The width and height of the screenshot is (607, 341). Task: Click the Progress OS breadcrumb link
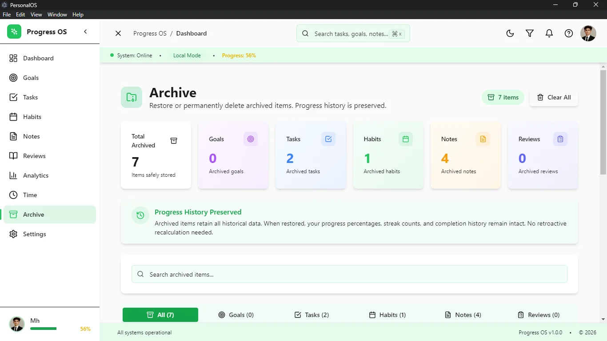150,33
